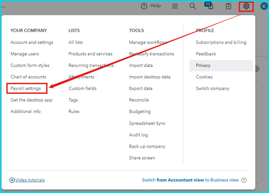The height and width of the screenshot is (193, 269).
Task: Switch from Accountant view to Business view
Action: pos(190,180)
